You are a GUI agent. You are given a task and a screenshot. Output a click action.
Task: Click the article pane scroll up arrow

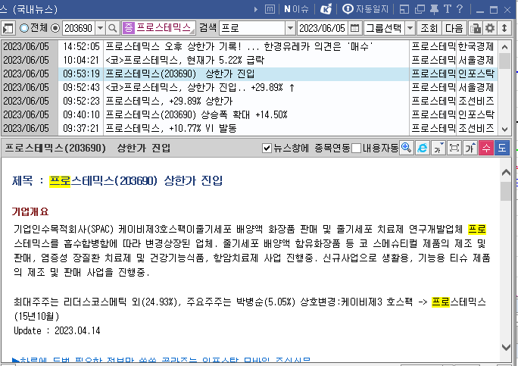[506, 172]
